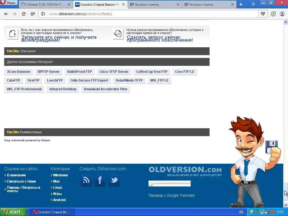Open the WS_FTP LE link
Image resolution: width=288 pixels, height=216 pixels.
coord(159,80)
